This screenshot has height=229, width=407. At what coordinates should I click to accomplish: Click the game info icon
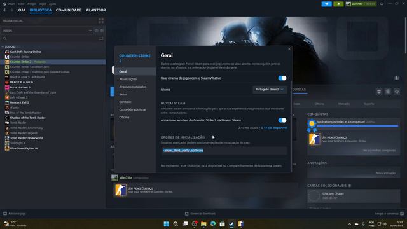388,92
